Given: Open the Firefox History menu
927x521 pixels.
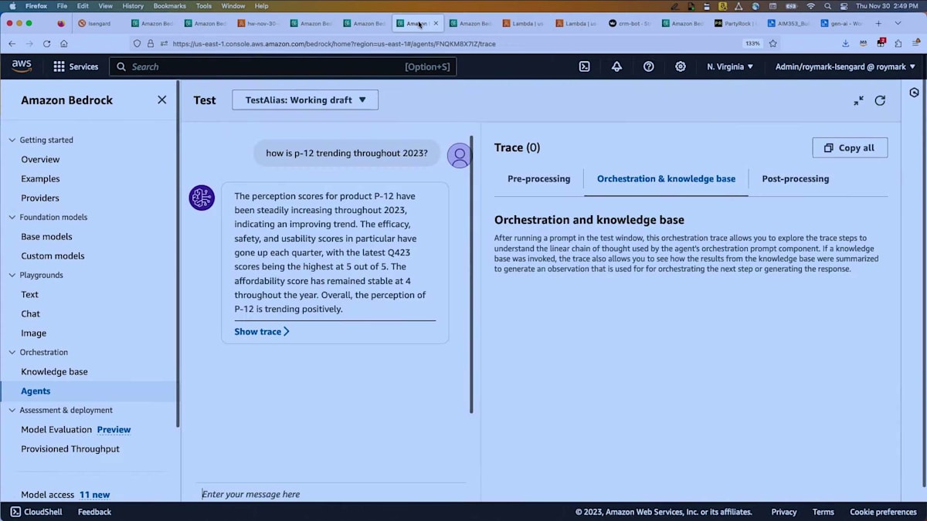Looking at the screenshot, I should pyautogui.click(x=133, y=5).
